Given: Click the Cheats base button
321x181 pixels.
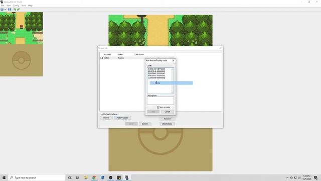Looking at the screenshot, I should [x=167, y=124].
